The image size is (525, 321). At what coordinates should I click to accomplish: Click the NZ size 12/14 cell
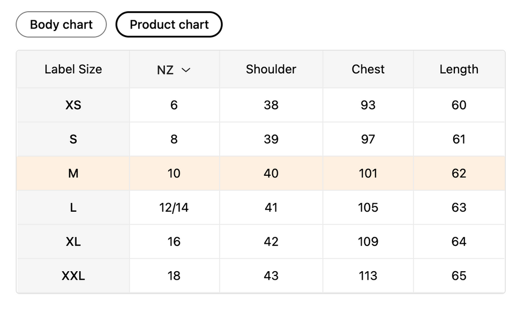[174, 207]
